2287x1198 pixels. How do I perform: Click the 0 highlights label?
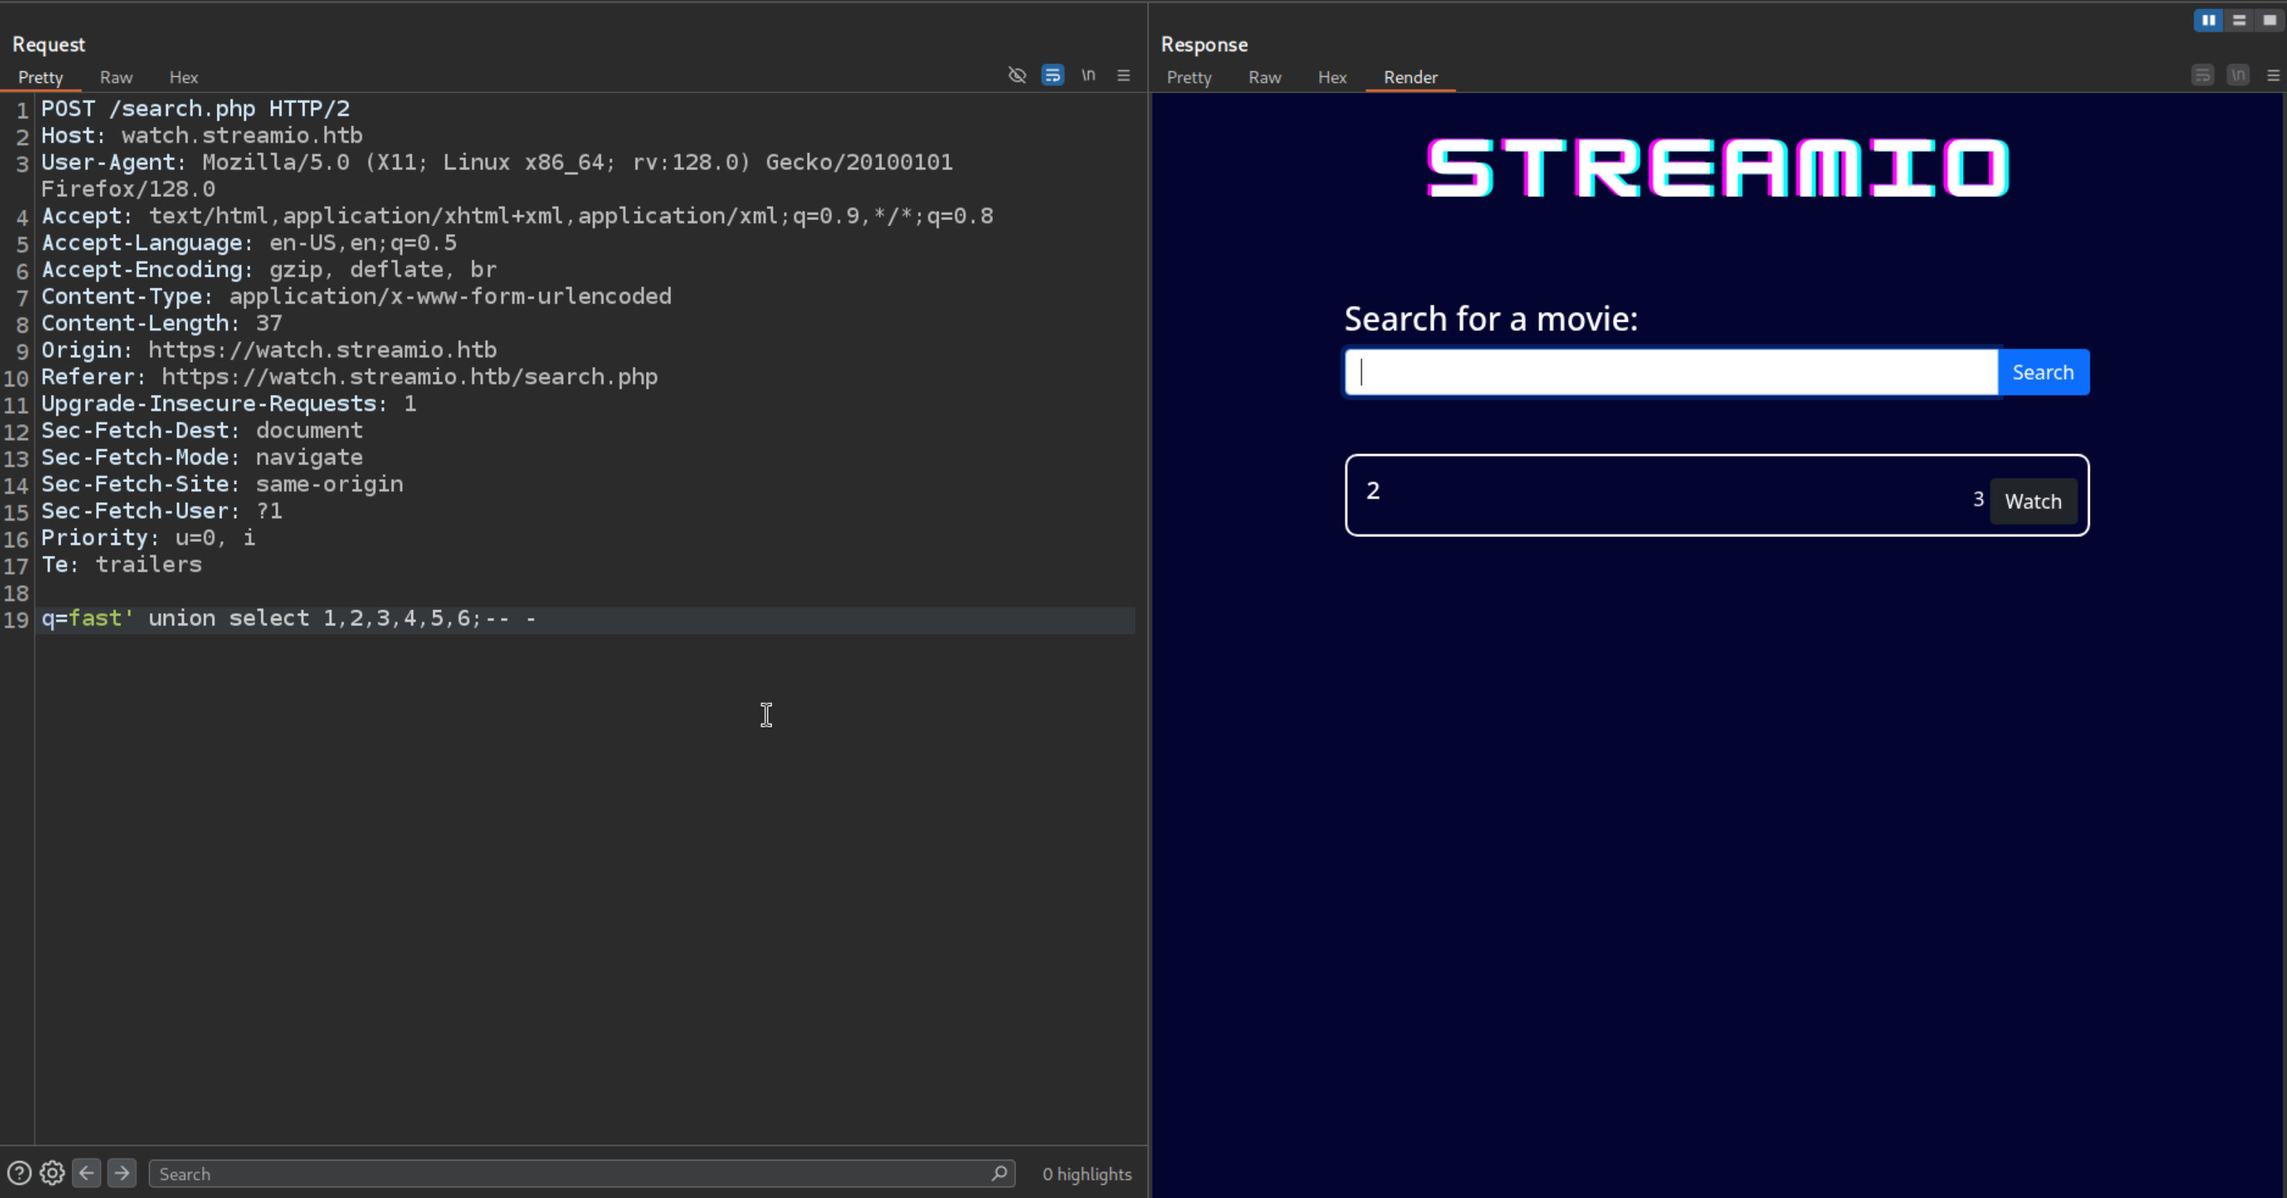[x=1086, y=1174]
